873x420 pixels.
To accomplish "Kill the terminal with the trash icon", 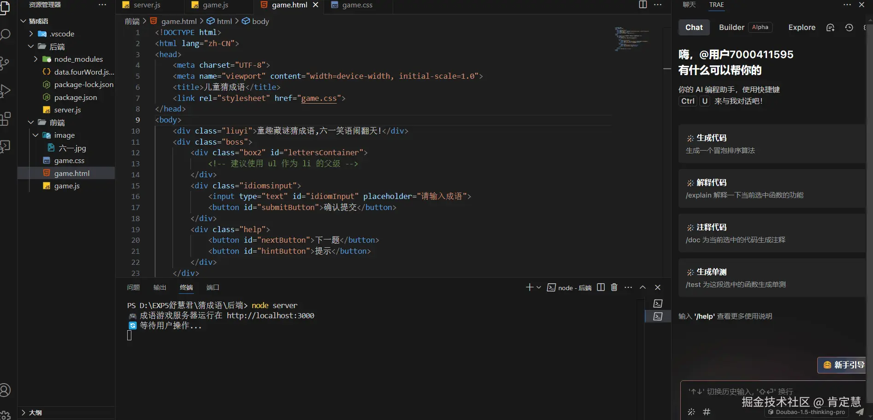I will (614, 287).
